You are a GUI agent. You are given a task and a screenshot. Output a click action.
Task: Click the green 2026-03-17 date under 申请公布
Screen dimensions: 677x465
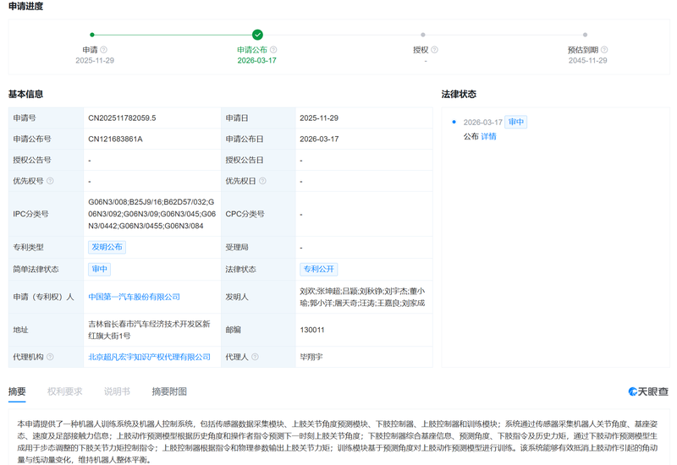257,60
